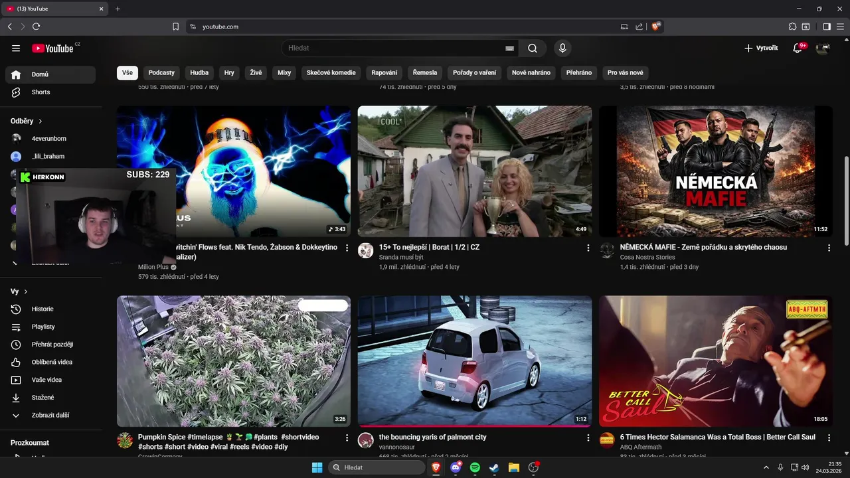Select the Vše filter chip
The width and height of the screenshot is (850, 478).
point(127,72)
